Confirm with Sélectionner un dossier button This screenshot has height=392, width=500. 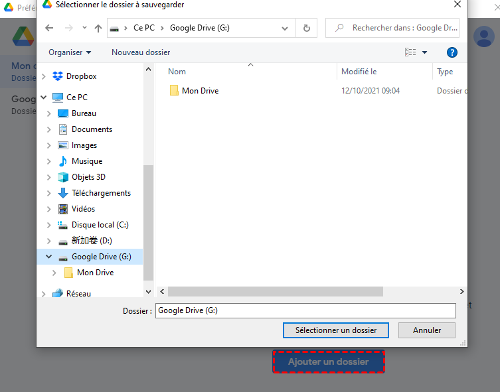tap(336, 330)
